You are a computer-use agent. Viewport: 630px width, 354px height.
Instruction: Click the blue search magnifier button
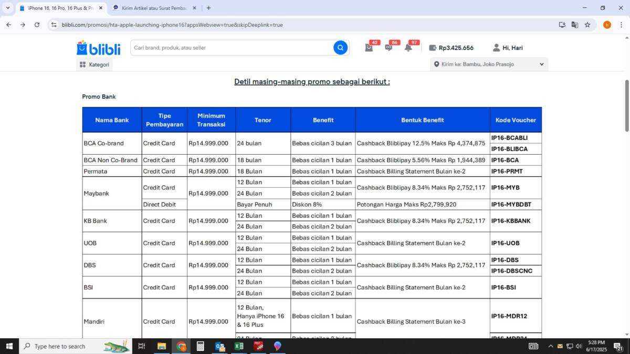point(340,48)
